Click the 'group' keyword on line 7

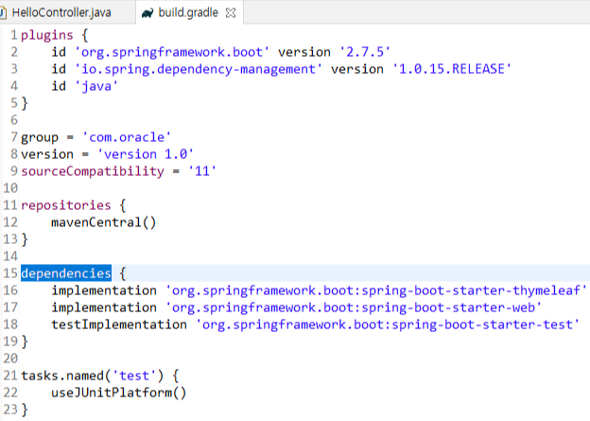click(x=40, y=137)
